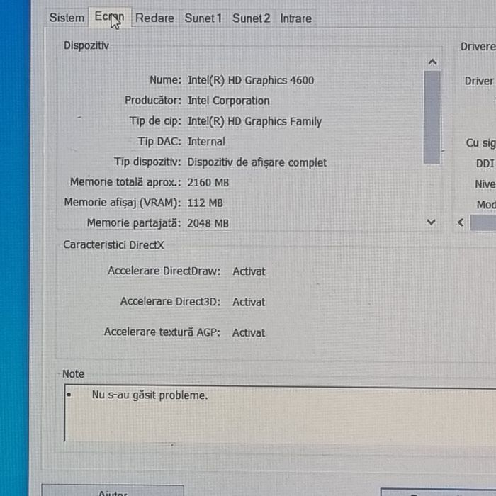Image resolution: width=496 pixels, height=496 pixels.
Task: Click the 112 MB VRAM value
Action: point(205,203)
